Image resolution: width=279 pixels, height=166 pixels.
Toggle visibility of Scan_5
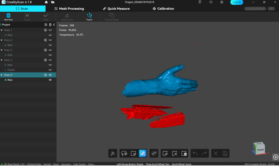click(x=50, y=75)
